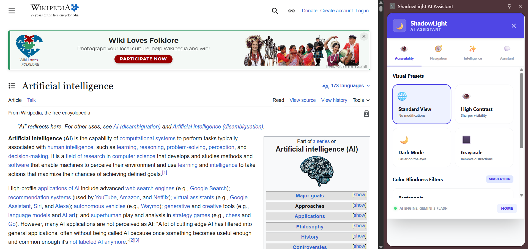The image size is (528, 249).
Task: Show the Major goals section
Action: [359, 195]
